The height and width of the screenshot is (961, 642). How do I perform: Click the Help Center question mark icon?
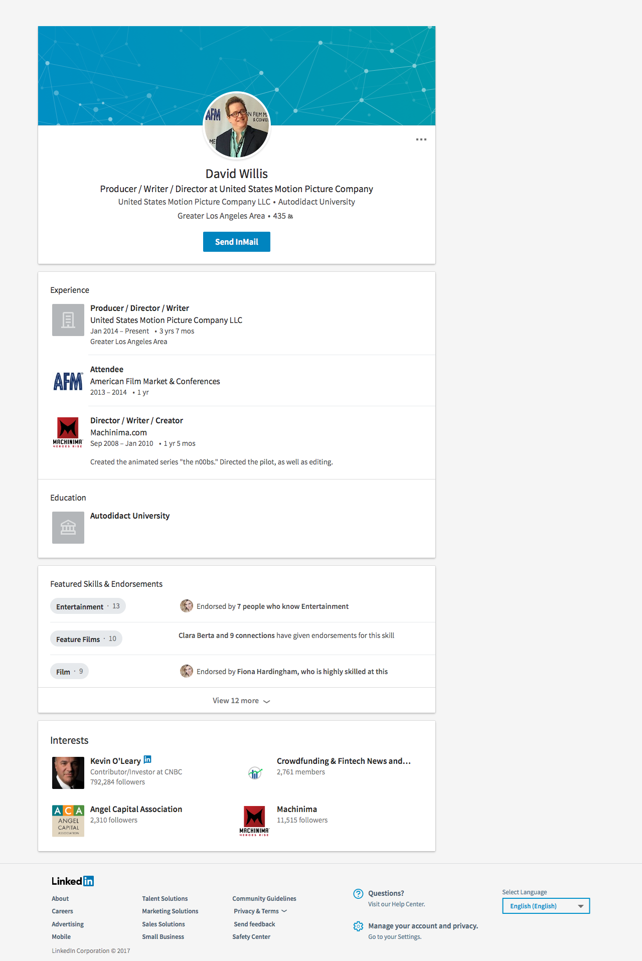pyautogui.click(x=358, y=893)
